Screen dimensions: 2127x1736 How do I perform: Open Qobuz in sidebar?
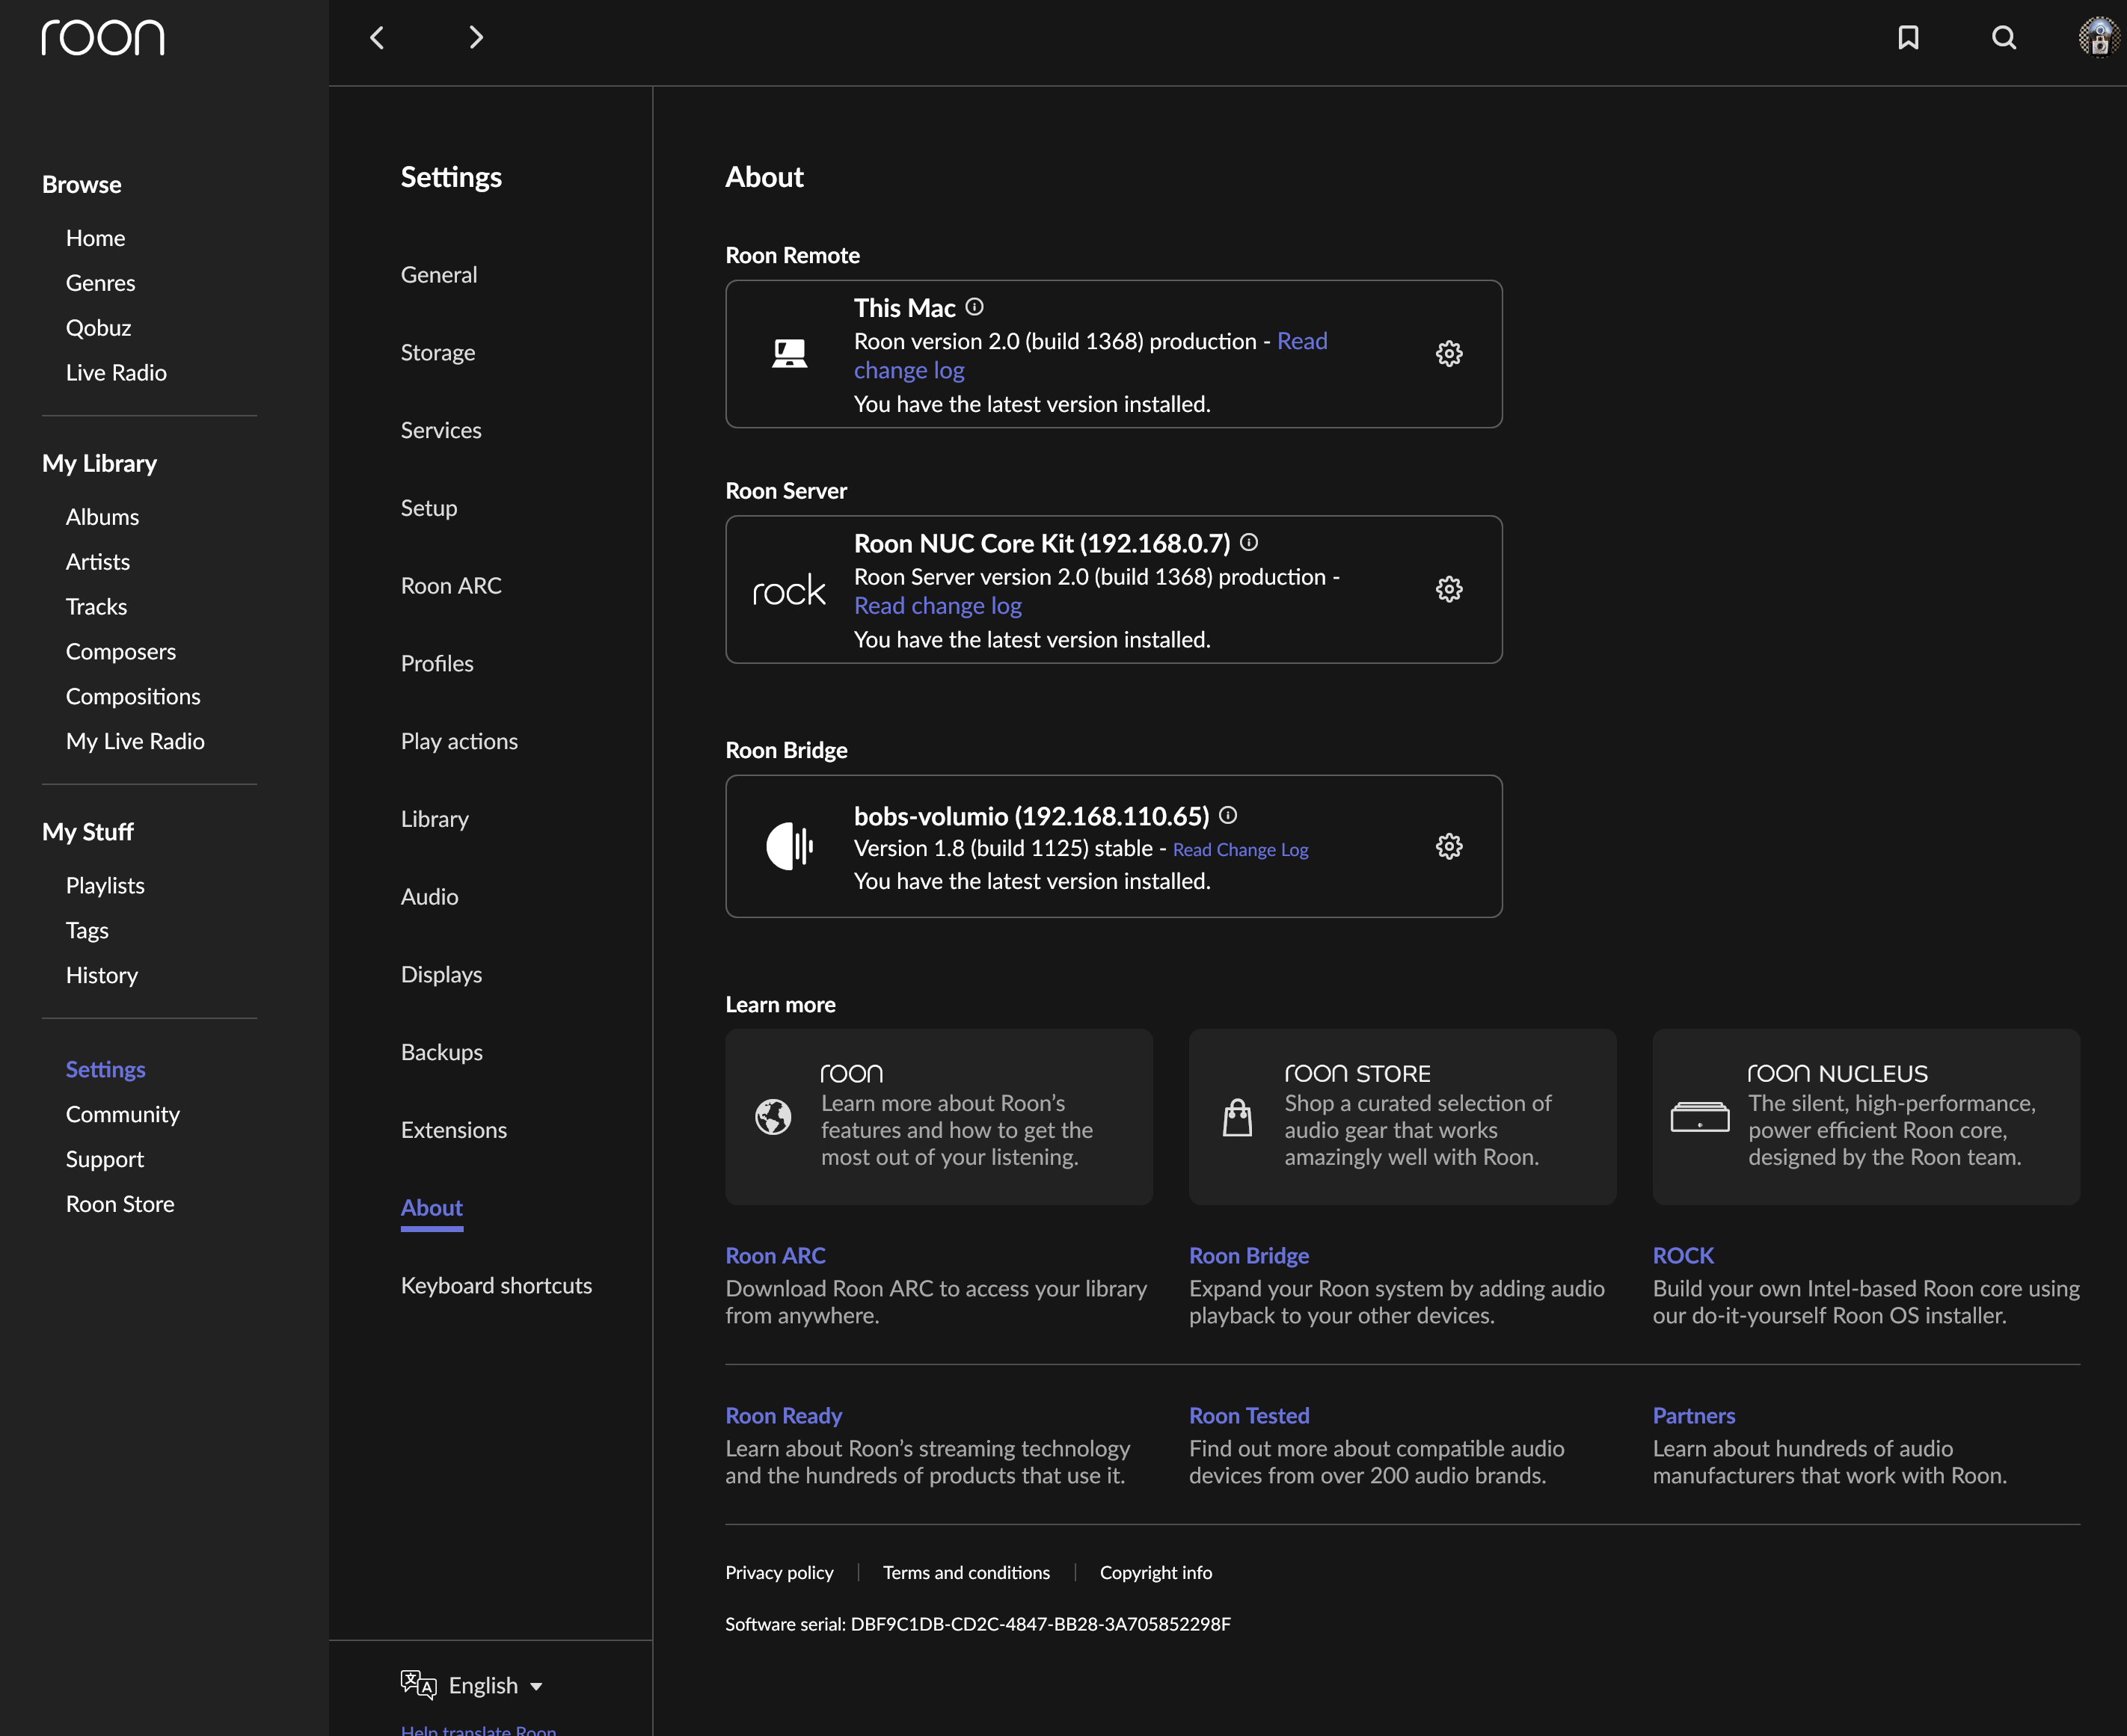[x=99, y=328]
